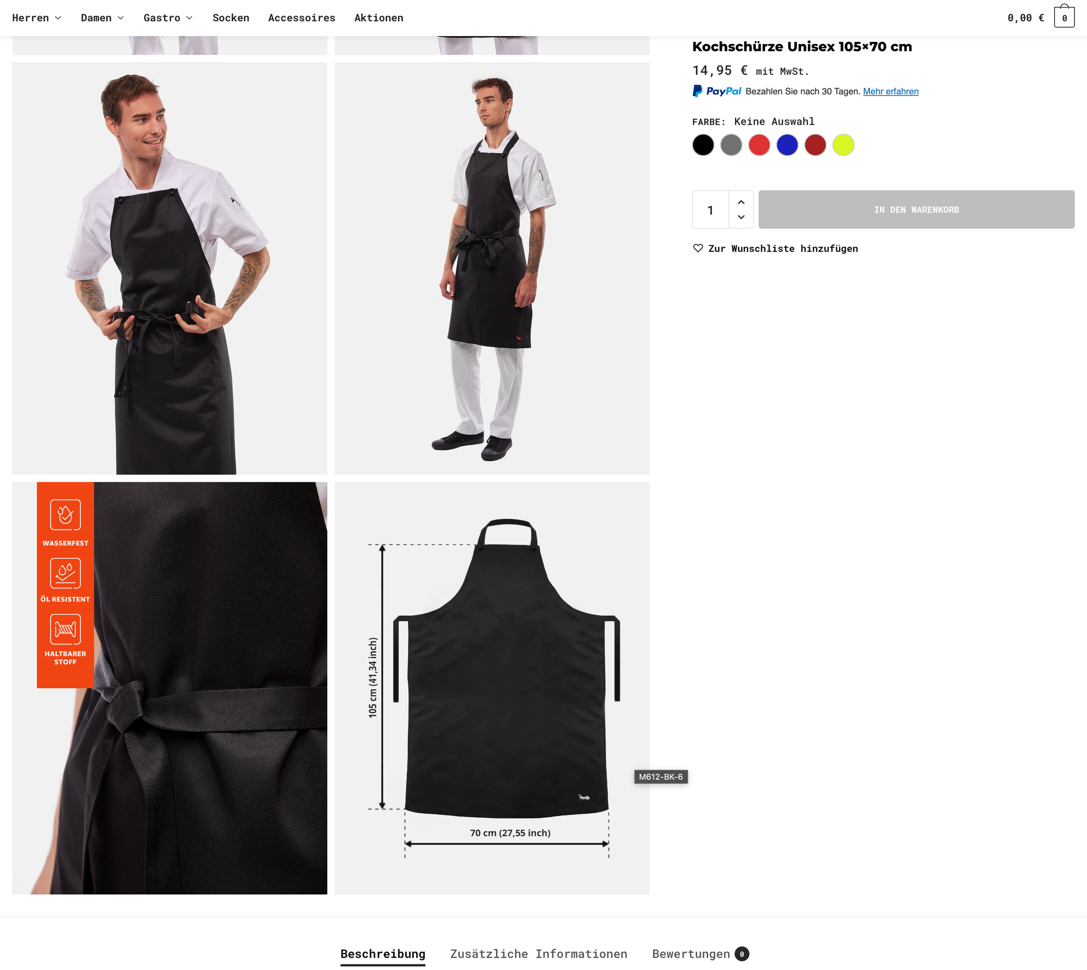The height and width of the screenshot is (970, 1087).
Task: Open the shopping cart bag icon
Action: point(1064,17)
